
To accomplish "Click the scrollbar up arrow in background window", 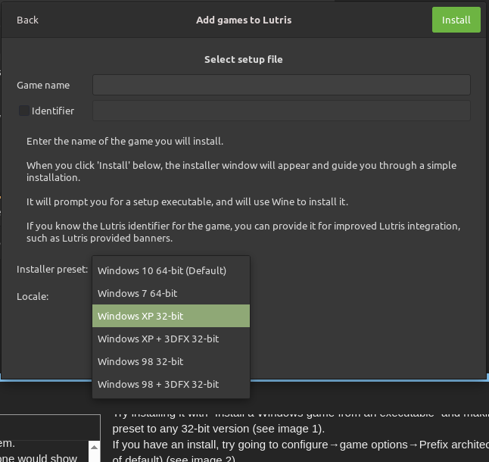I will tap(94, 448).
